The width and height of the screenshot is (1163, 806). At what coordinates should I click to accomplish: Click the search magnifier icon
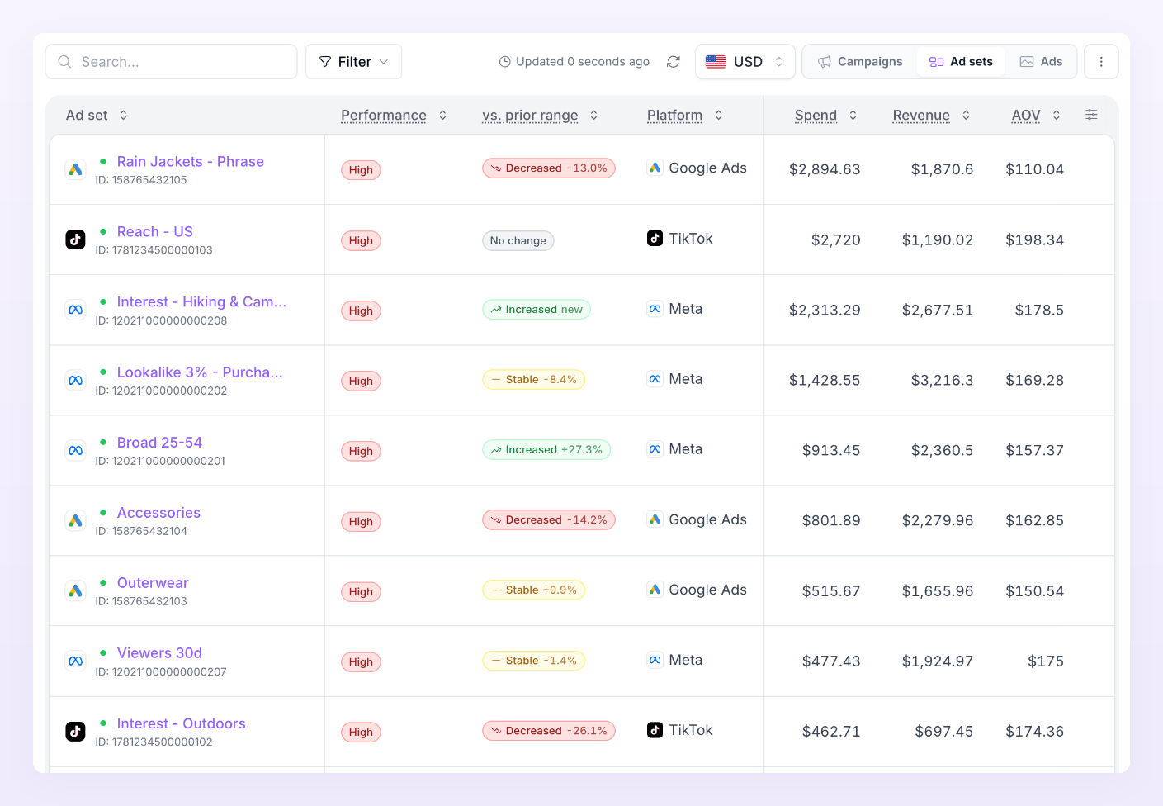(64, 62)
